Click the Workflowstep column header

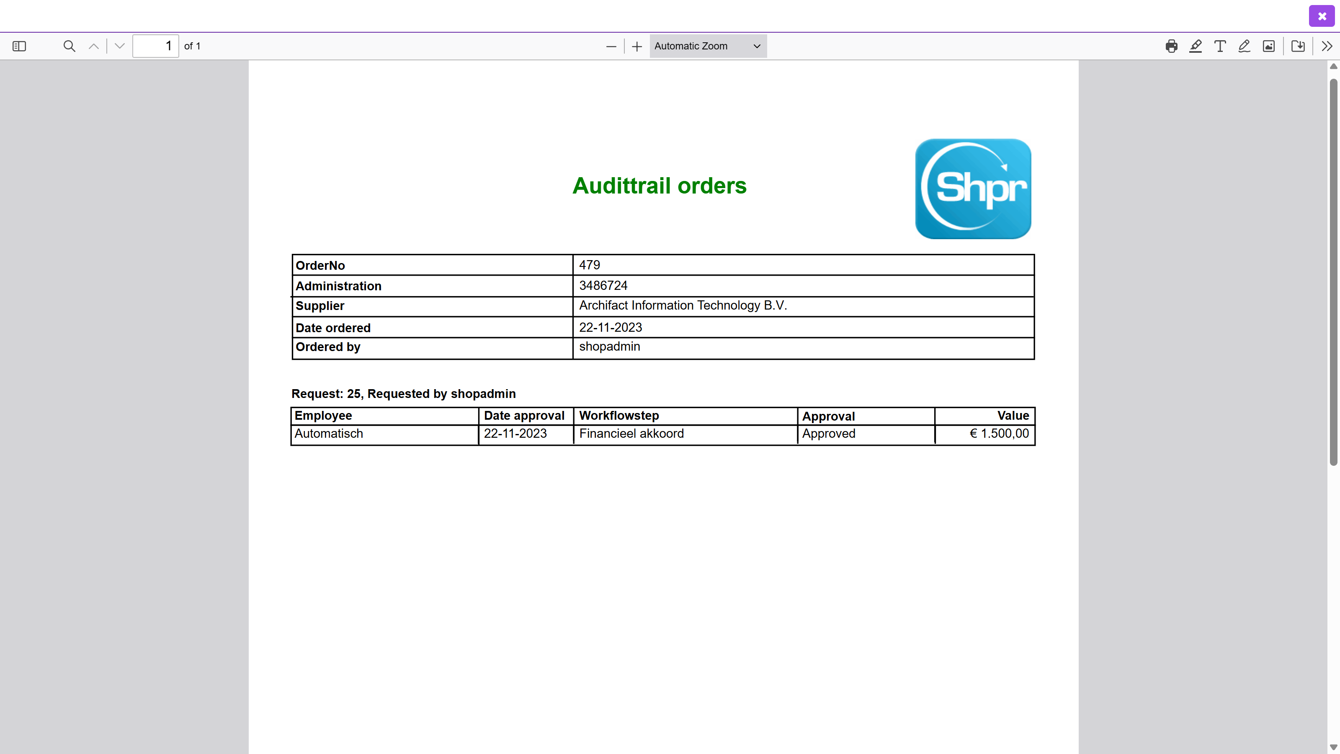619,416
